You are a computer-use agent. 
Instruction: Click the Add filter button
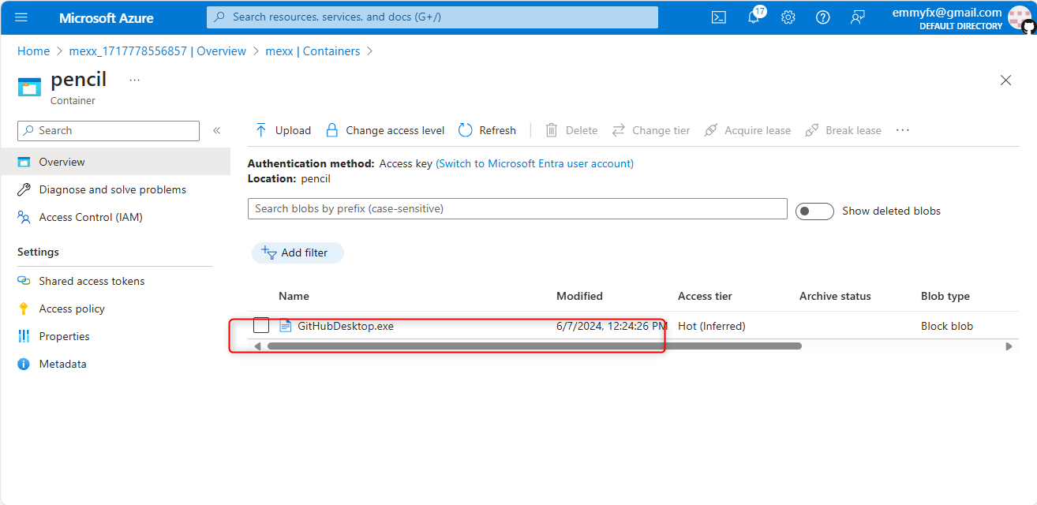[298, 252]
